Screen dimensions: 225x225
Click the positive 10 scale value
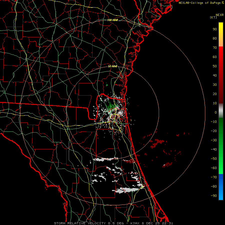pos(215,103)
